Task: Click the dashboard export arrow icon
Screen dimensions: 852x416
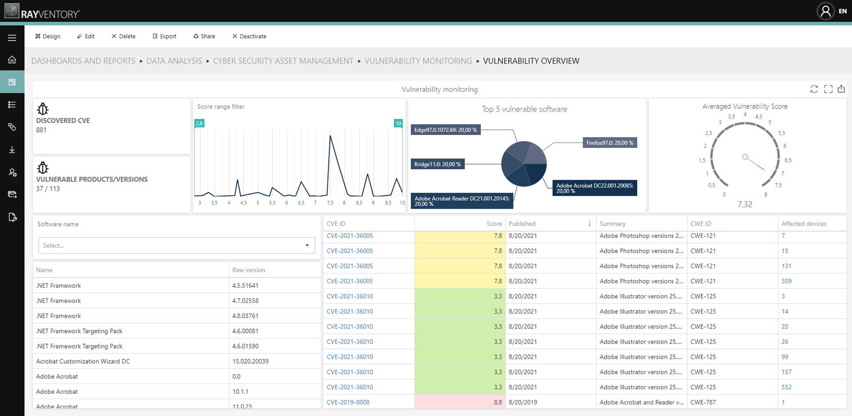Action: (841, 89)
